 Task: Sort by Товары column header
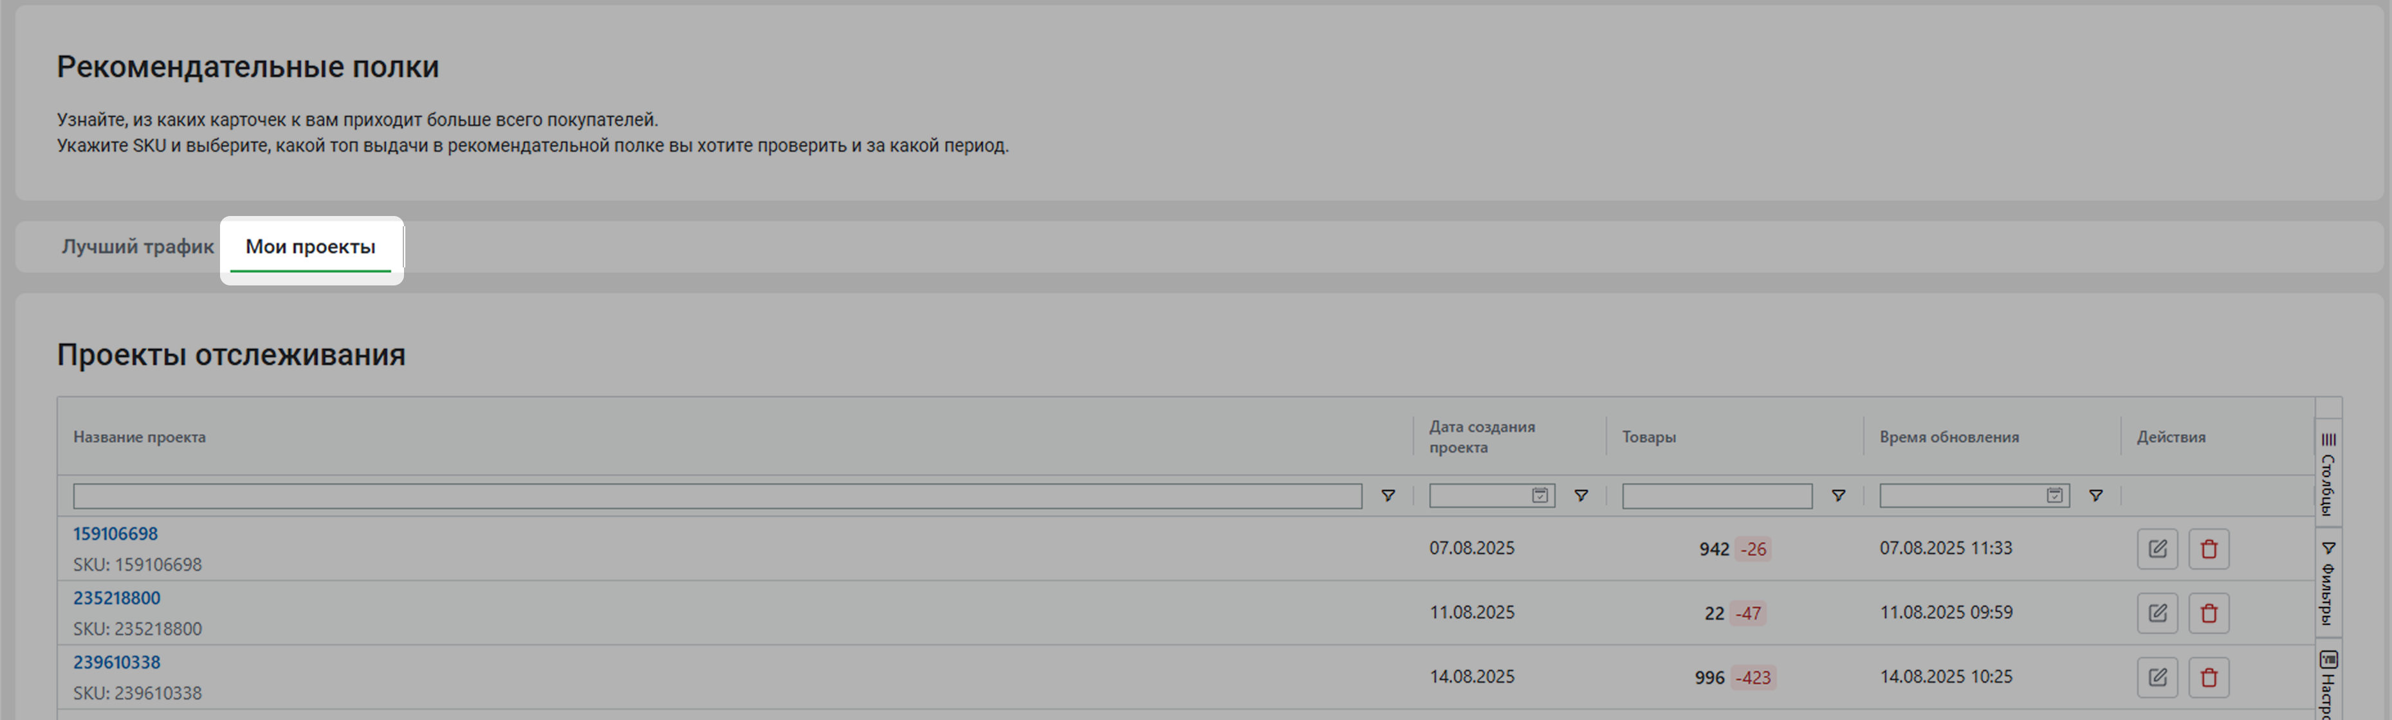click(x=1648, y=437)
